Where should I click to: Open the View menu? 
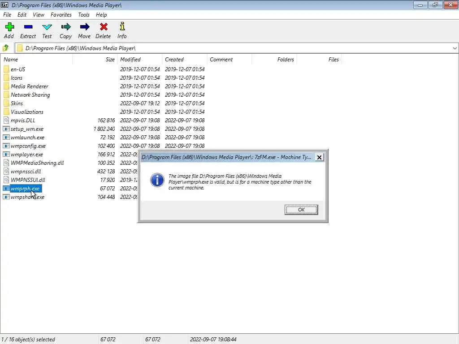click(x=39, y=15)
